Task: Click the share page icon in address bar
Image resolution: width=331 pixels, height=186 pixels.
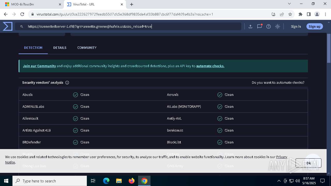Action: 282,14
